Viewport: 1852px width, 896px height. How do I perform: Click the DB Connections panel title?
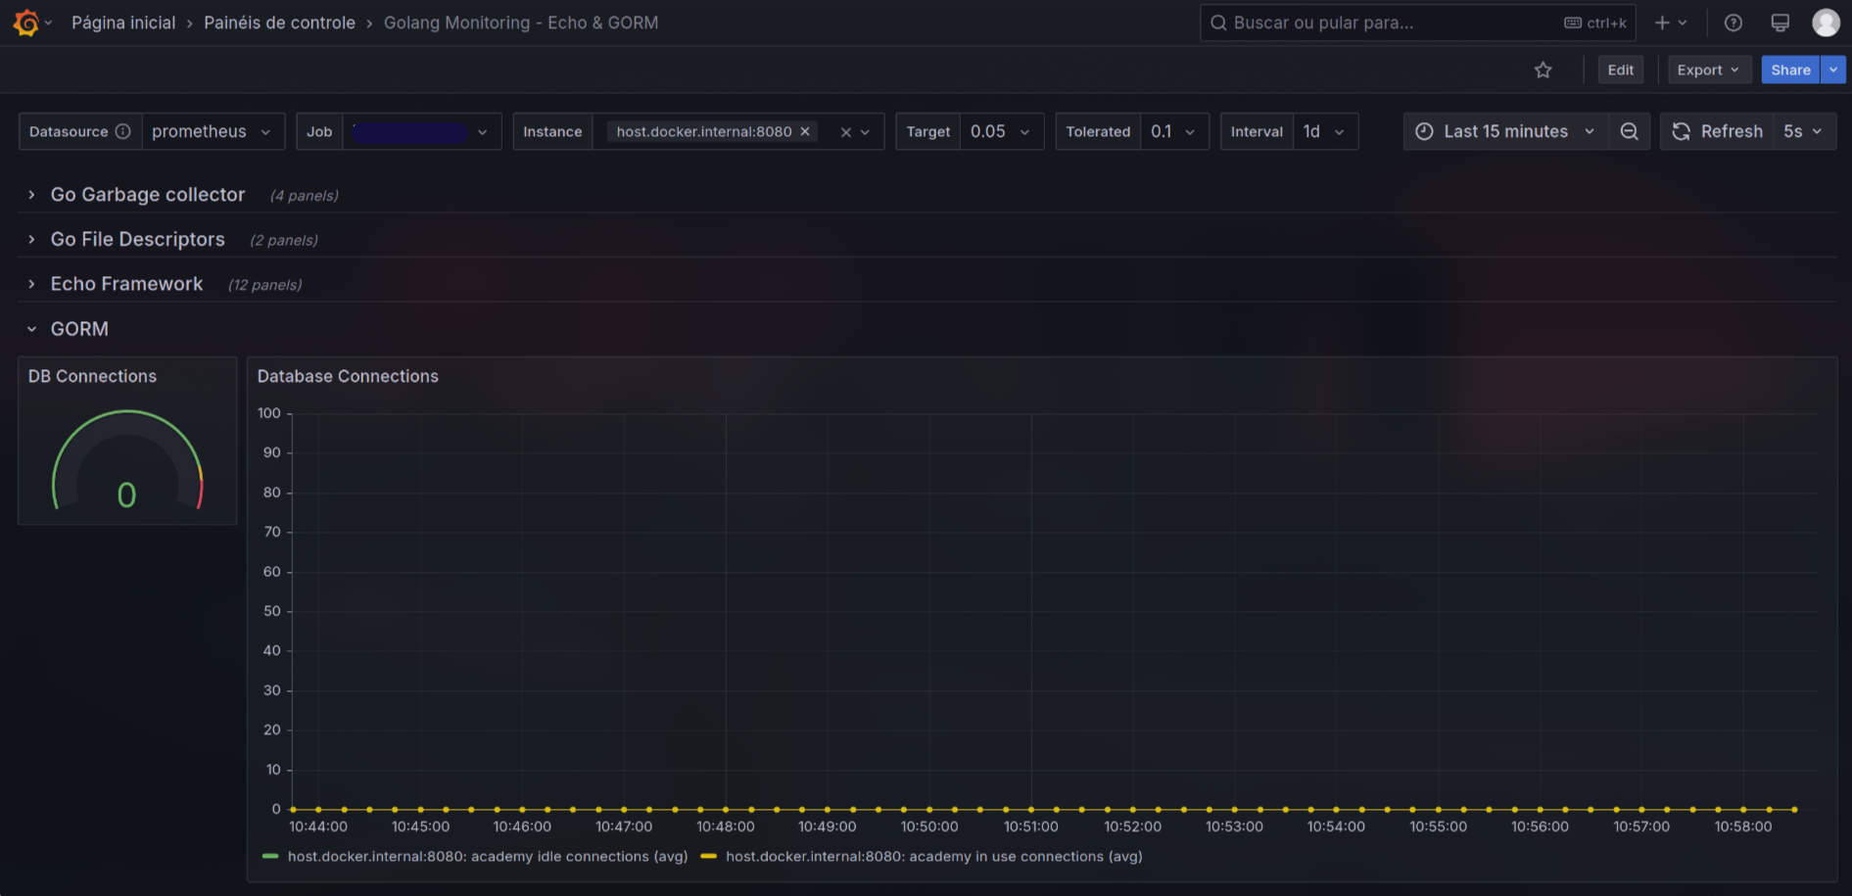click(92, 376)
